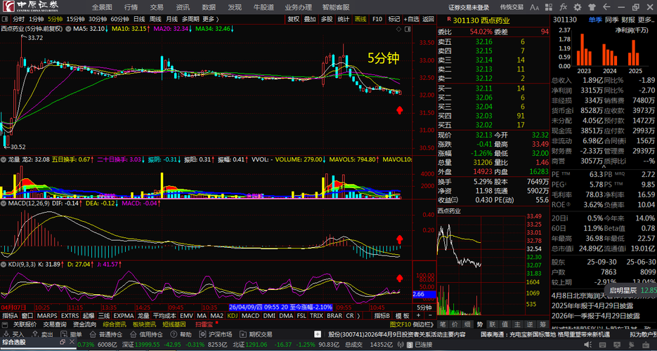Screen dimensions: 657x351
Task: Click the plus button after 模板
Action: click(419, 316)
